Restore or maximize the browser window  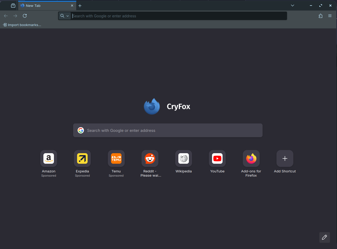pyautogui.click(x=321, y=6)
